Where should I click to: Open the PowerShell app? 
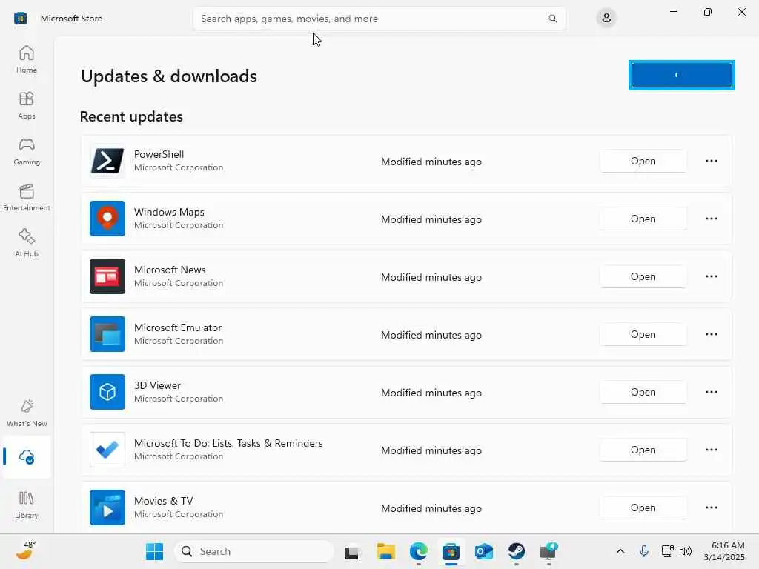(x=643, y=161)
